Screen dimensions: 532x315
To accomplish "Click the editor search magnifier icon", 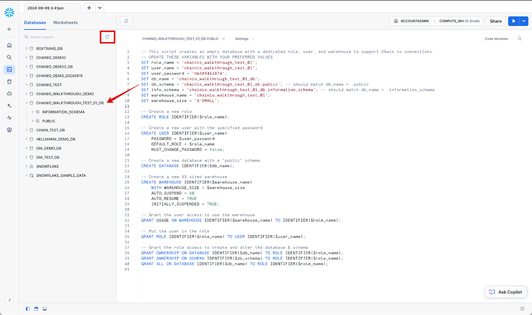I will click(520, 39).
